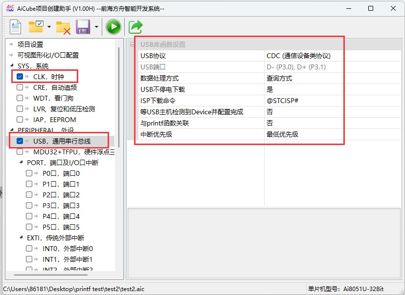Change the USB不停电下载 value 是
The image size is (405, 295).
[270, 89]
